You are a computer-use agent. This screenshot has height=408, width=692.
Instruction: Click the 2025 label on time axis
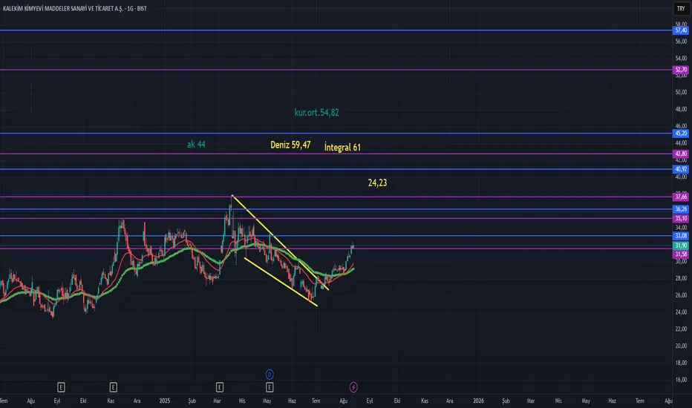[x=164, y=401]
